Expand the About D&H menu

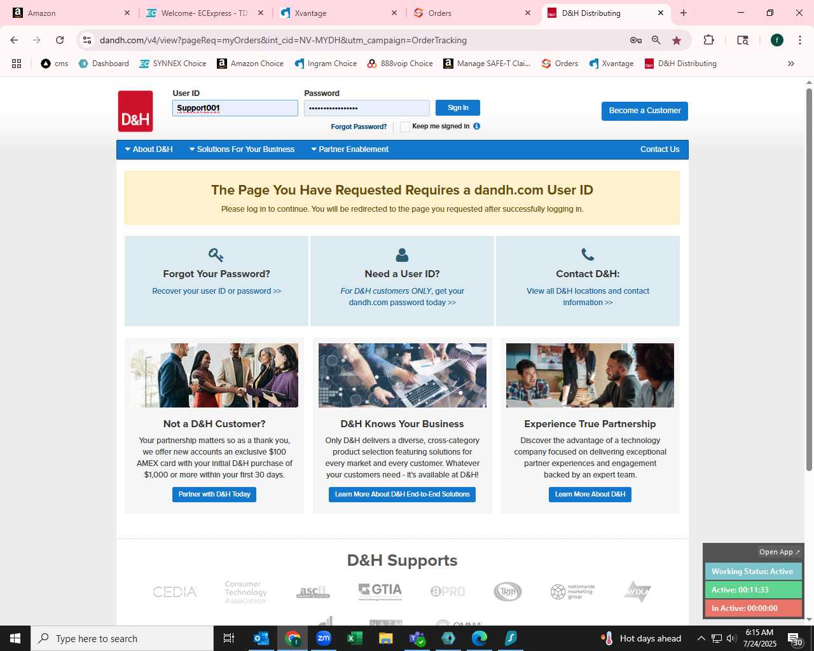point(148,149)
